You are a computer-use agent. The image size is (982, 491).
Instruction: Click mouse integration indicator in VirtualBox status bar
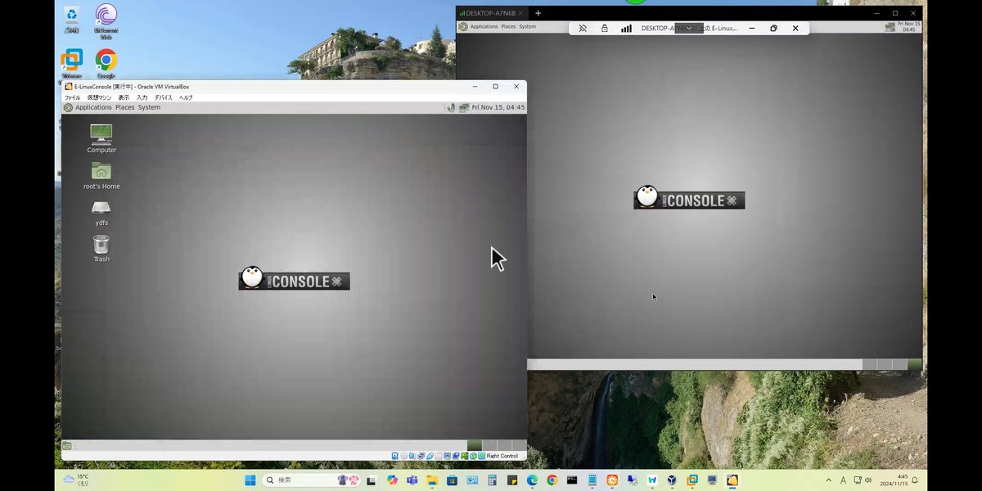click(x=473, y=456)
